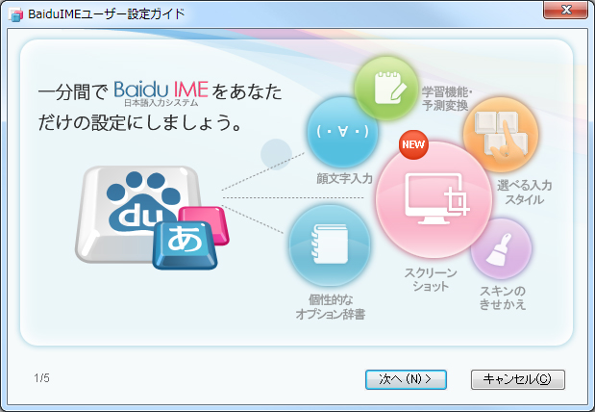The width and height of the screenshot is (595, 412).
Task: Close the BaiduIME setup guide window
Action: [565, 10]
